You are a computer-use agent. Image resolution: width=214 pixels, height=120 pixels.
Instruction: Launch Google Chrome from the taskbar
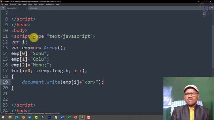pos(23,117)
